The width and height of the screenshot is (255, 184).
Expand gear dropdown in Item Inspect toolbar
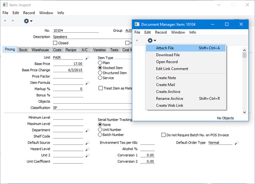pyautogui.click(x=28, y=21)
